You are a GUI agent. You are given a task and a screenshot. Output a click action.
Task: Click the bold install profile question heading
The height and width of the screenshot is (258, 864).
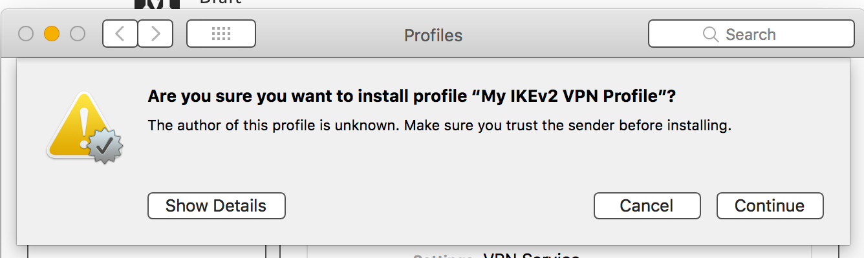click(x=411, y=97)
